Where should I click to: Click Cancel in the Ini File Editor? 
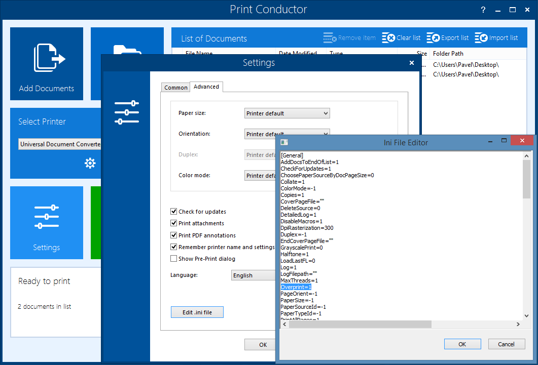click(506, 344)
